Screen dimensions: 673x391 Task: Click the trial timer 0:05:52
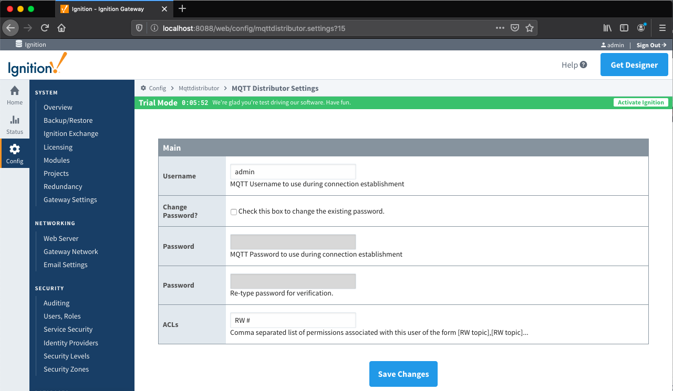[195, 103]
